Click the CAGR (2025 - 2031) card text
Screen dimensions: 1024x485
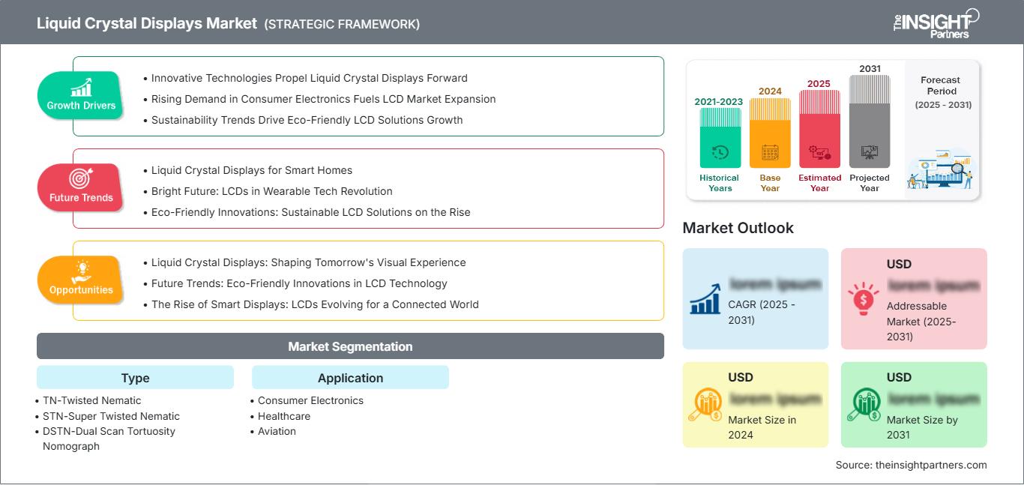762,313
